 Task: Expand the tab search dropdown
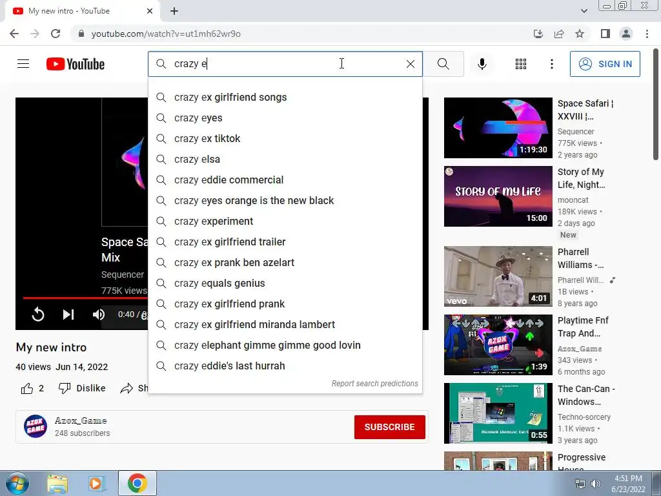(584, 11)
